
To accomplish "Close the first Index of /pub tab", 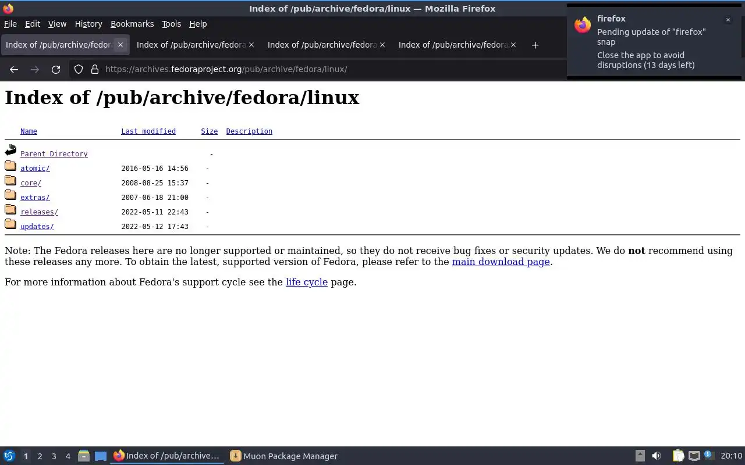I will click(120, 45).
